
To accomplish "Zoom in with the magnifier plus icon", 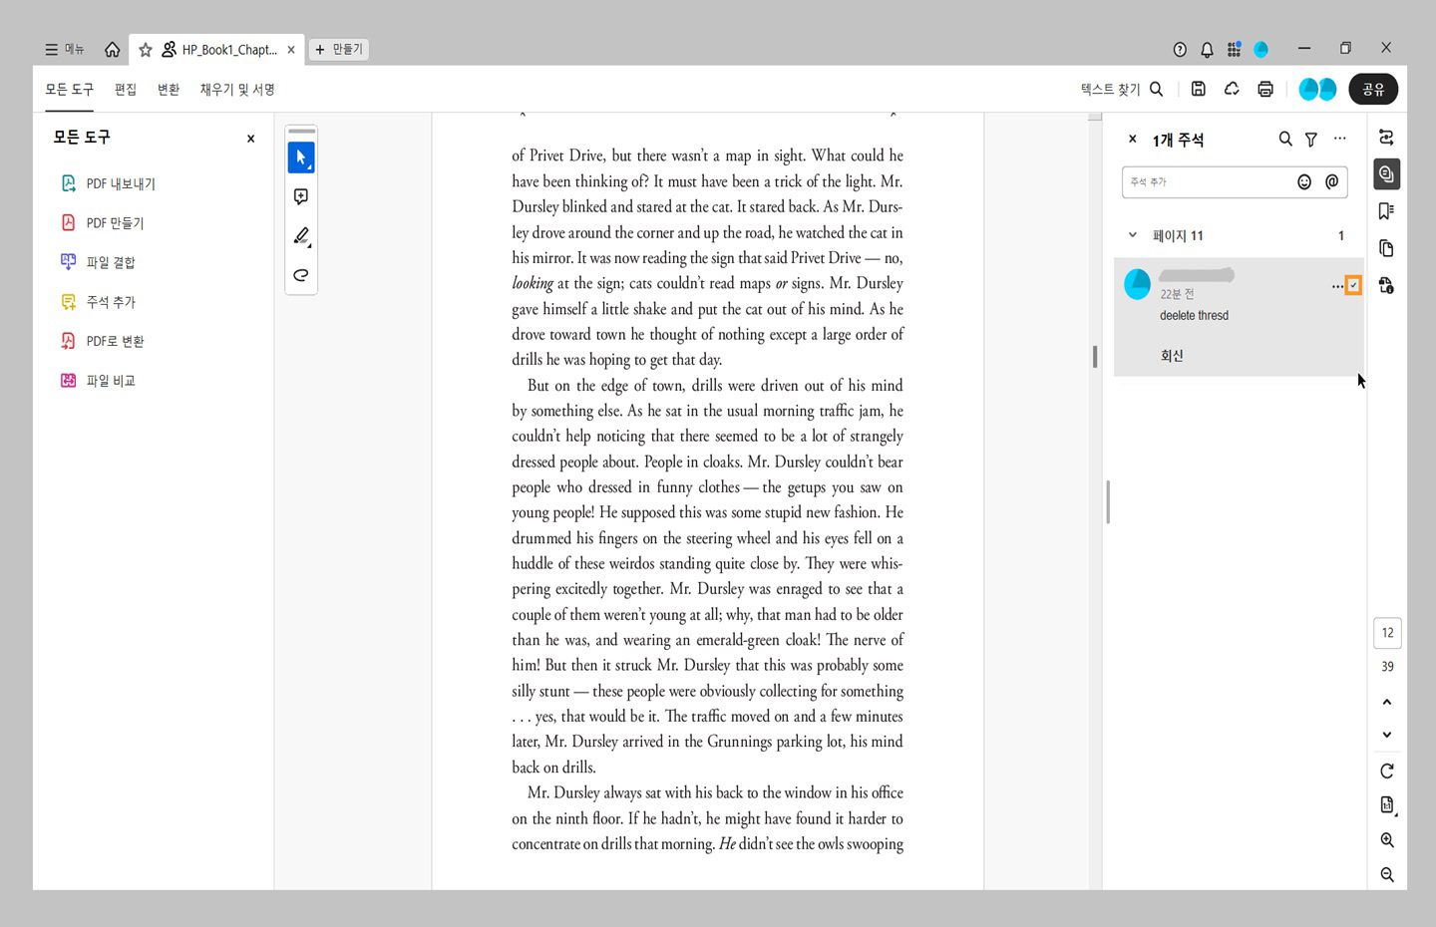I will tap(1387, 840).
